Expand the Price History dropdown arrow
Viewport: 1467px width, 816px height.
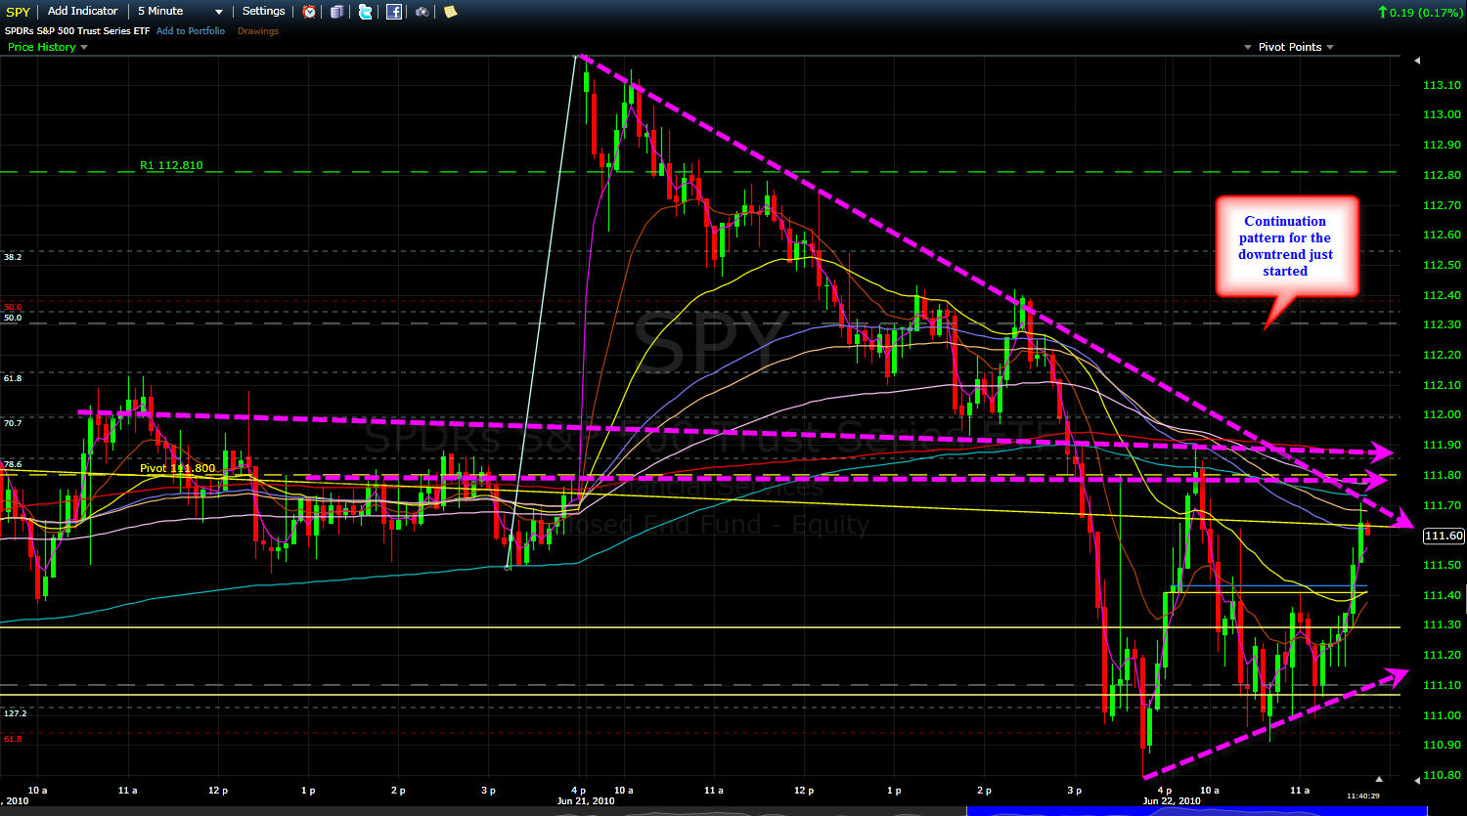pyautogui.click(x=84, y=48)
